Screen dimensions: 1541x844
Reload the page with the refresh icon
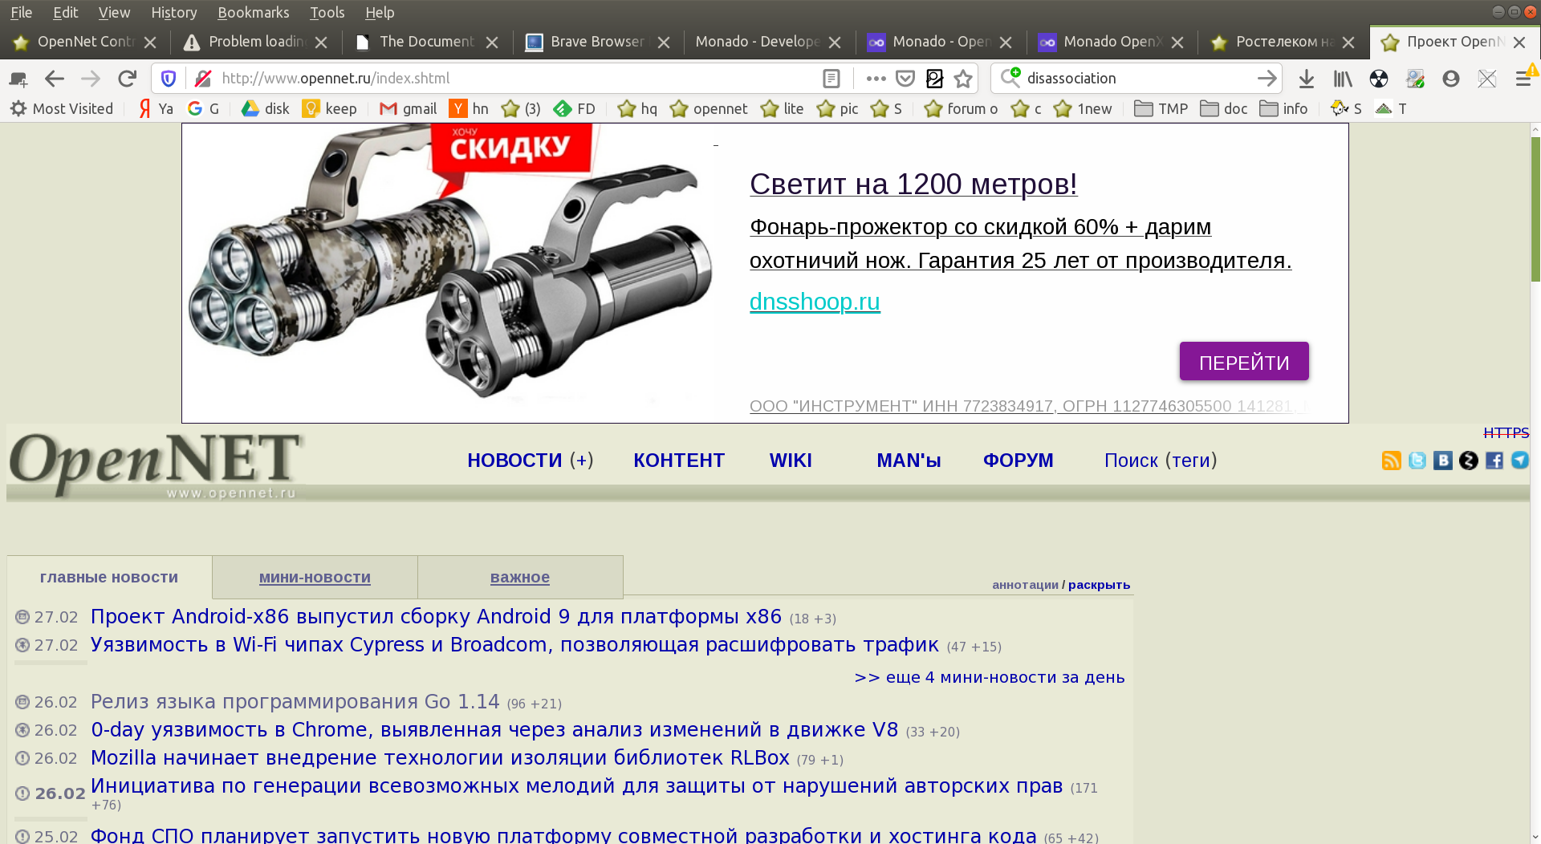pos(127,79)
